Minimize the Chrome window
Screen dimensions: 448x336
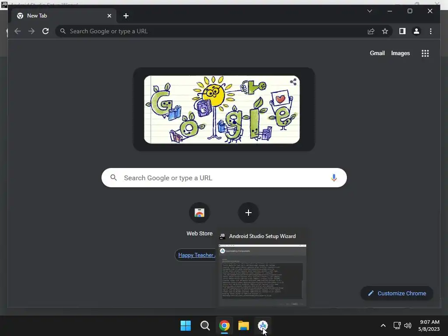pos(390,11)
